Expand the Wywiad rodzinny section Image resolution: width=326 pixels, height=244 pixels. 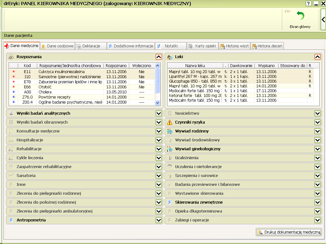click(317, 131)
